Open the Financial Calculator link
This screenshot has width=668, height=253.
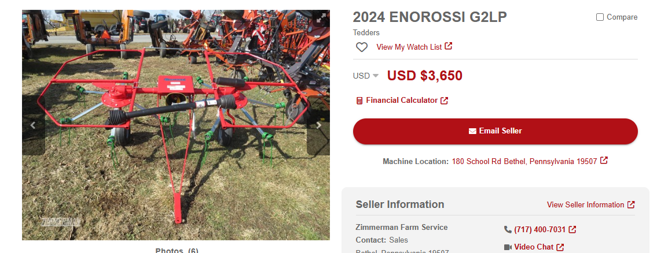click(402, 101)
